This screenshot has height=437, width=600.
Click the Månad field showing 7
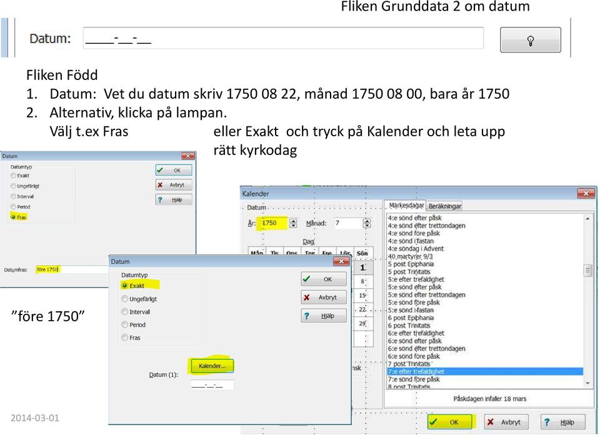(x=348, y=223)
